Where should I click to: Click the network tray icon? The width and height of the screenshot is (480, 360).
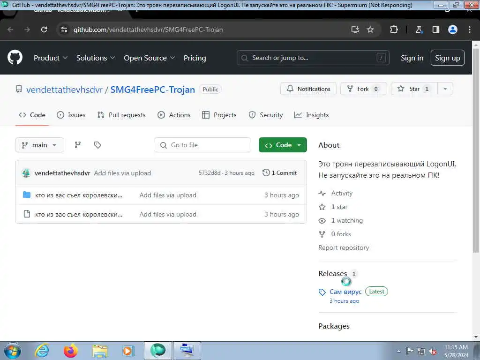pos(421,352)
